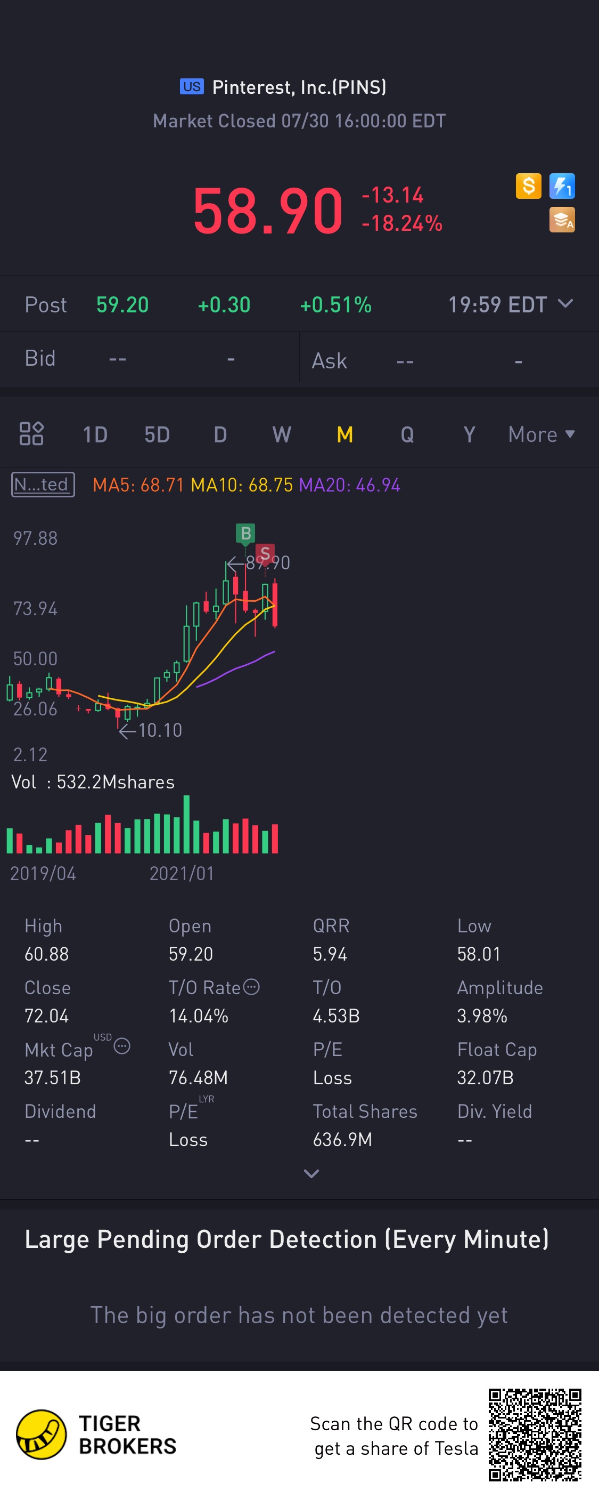Tap the blue lightning bolt icon

(x=562, y=186)
